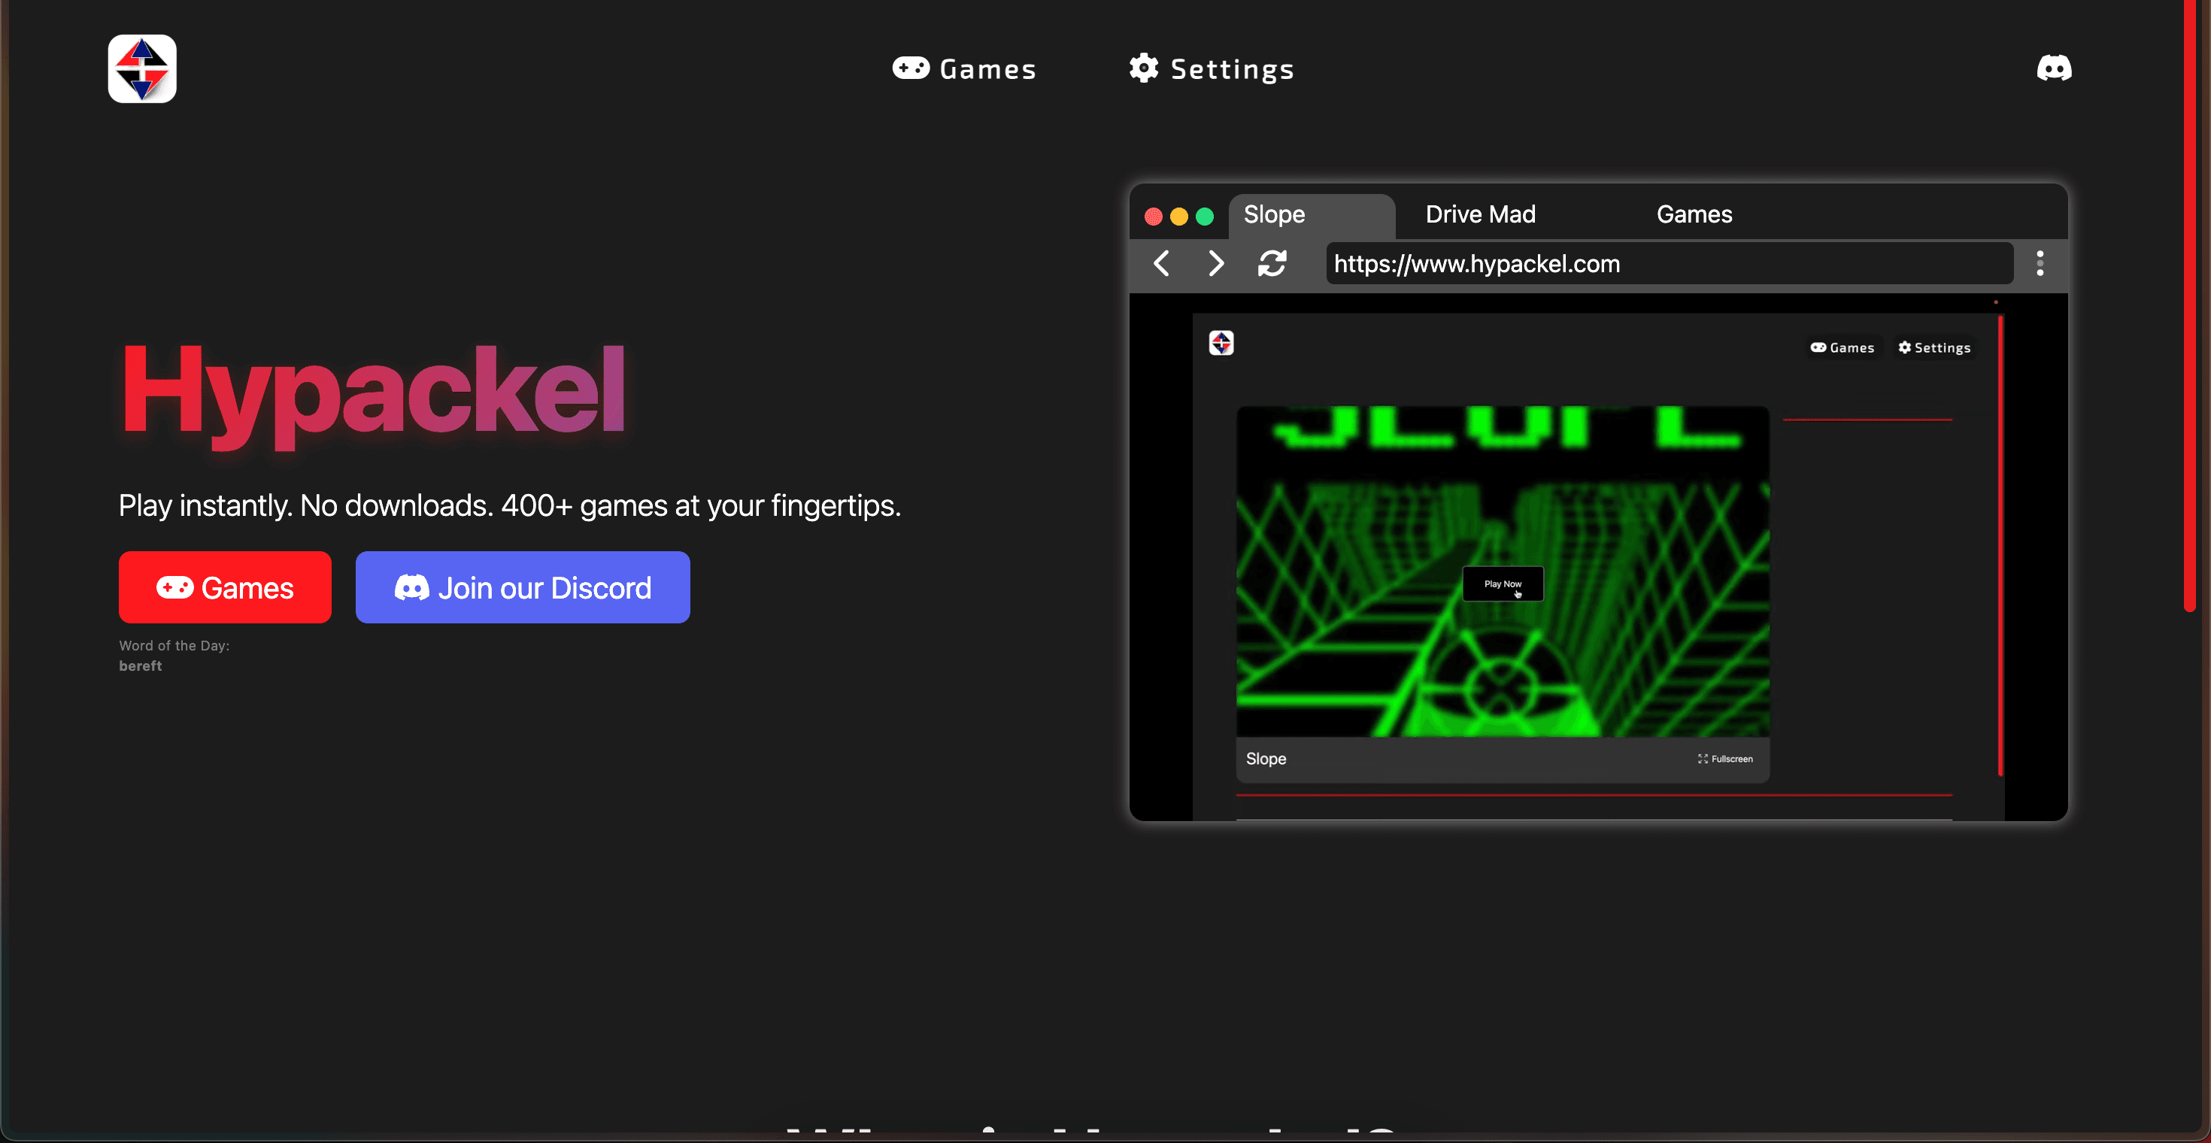Click the URL address field showing hypackel.com
2211x1143 pixels.
(x=1670, y=263)
